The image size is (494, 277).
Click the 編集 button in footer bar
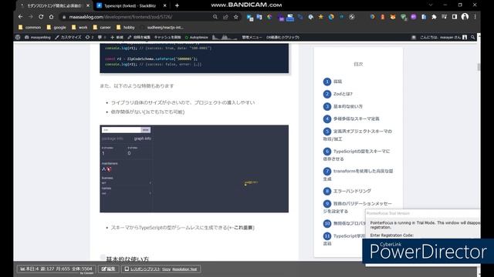point(108,269)
